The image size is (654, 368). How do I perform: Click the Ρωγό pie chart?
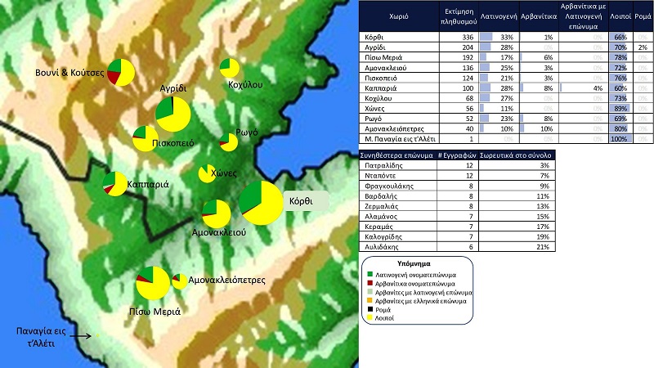coord(229,141)
